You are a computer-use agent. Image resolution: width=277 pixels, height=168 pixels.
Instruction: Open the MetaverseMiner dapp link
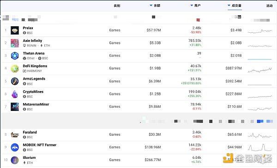(36, 104)
